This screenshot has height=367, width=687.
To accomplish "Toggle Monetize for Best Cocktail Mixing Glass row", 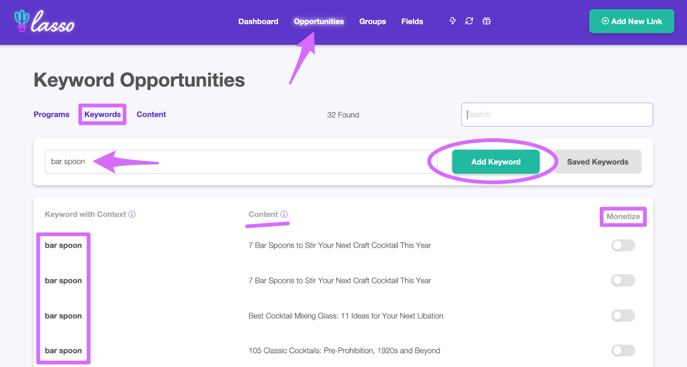I will [x=623, y=316].
